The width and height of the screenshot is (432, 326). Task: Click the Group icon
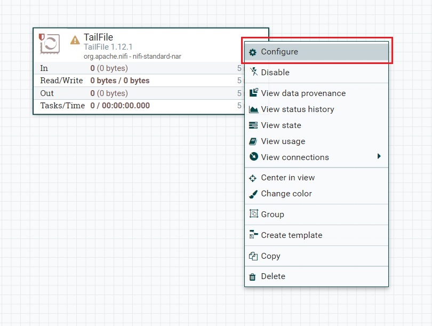[253, 213]
